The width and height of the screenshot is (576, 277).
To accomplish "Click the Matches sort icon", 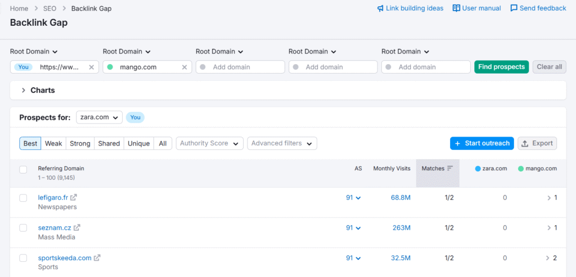I will click(x=450, y=168).
